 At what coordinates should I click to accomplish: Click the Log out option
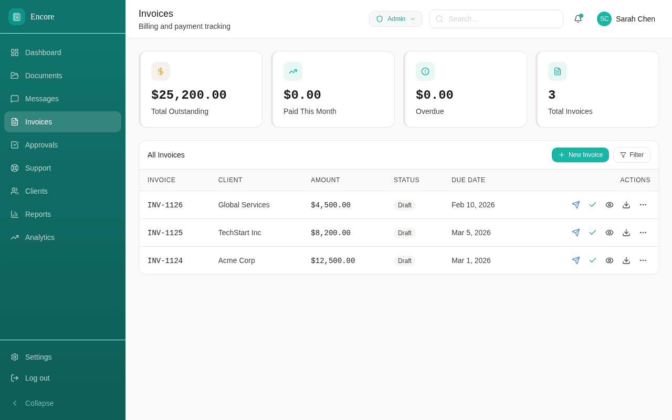pyautogui.click(x=37, y=378)
